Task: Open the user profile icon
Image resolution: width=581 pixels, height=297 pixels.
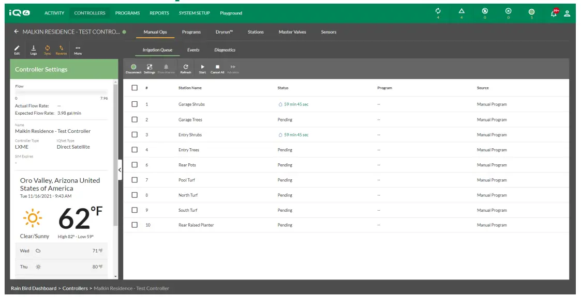Action: [x=567, y=13]
